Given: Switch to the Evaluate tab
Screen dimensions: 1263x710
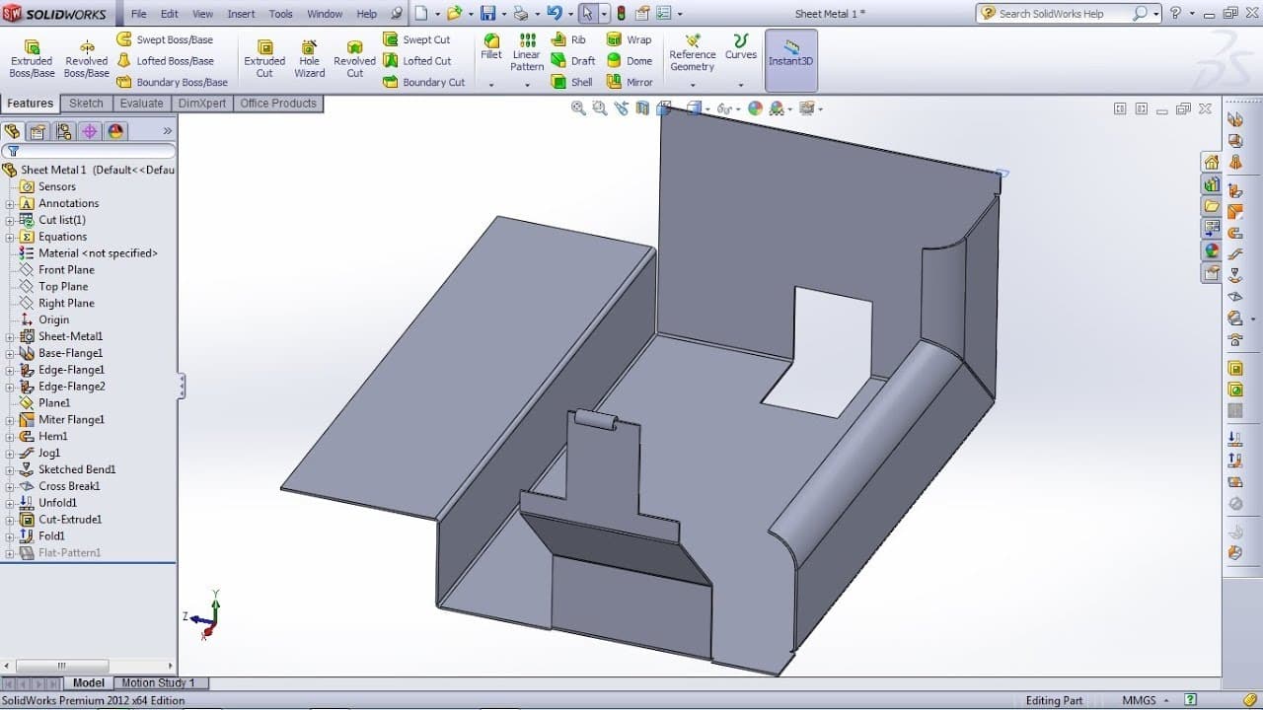Looking at the screenshot, I should (142, 104).
